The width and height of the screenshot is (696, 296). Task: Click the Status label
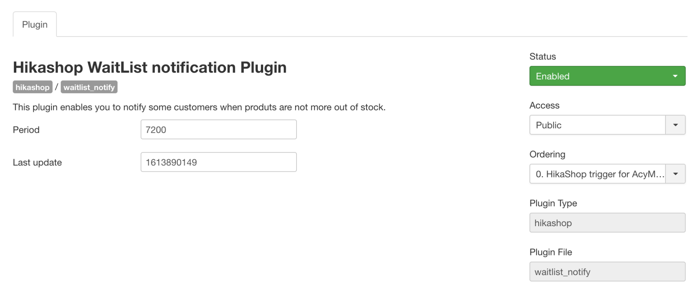click(x=542, y=56)
